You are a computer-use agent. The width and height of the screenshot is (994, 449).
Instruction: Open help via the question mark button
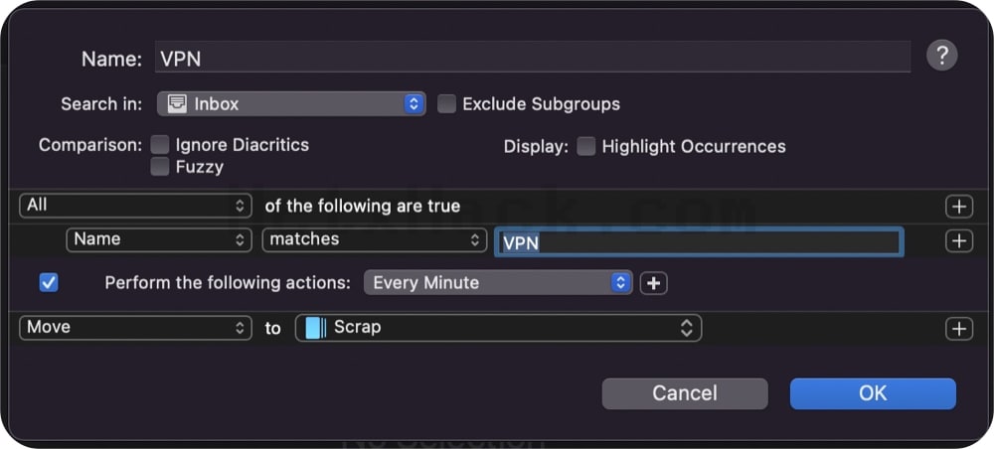(941, 57)
